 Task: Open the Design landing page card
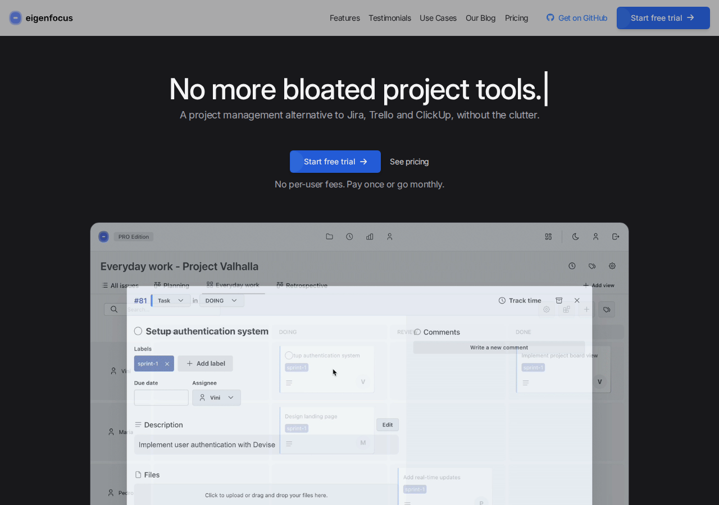tap(327, 431)
